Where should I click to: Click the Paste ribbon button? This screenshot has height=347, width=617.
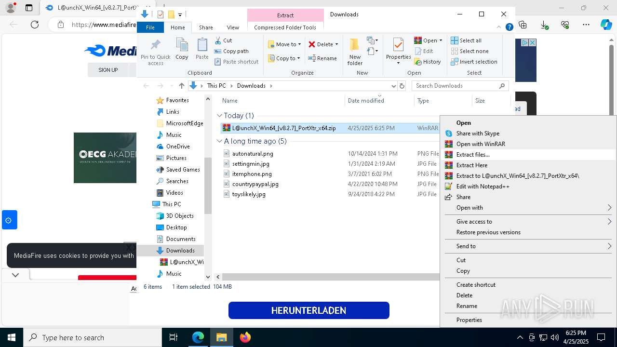tap(202, 49)
